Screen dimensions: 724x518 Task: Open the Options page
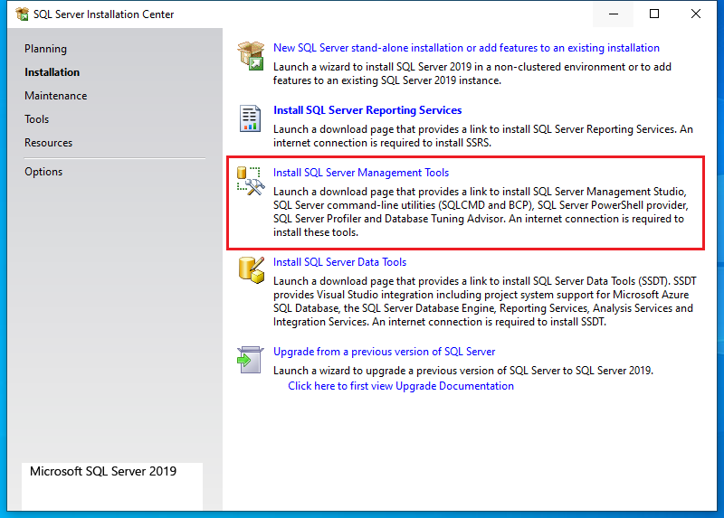pos(43,172)
